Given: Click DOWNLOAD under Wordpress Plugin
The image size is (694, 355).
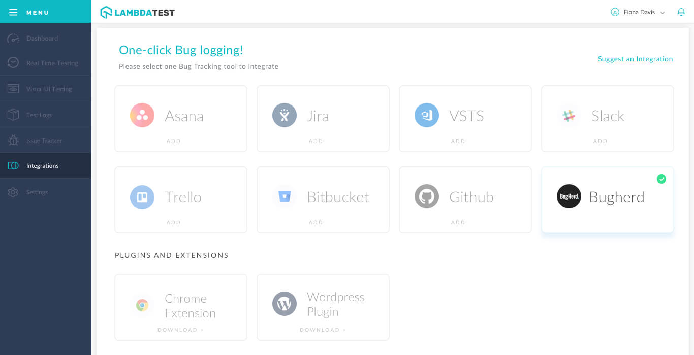Looking at the screenshot, I should (x=323, y=330).
